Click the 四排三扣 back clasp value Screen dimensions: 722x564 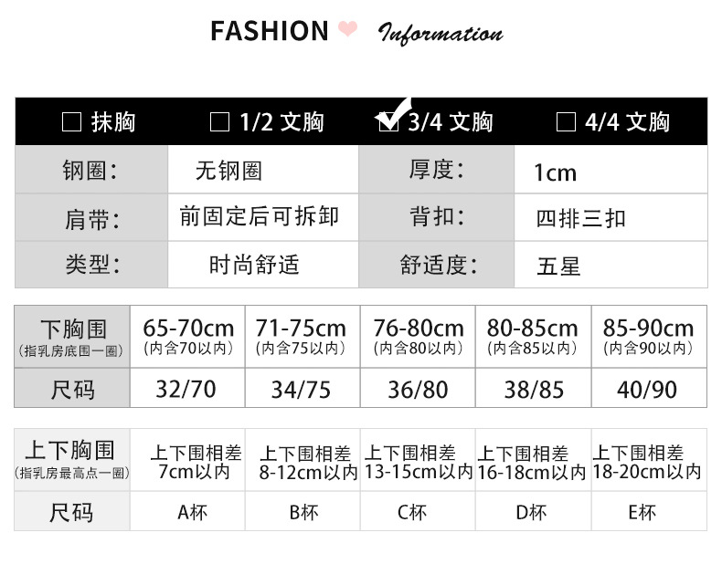[x=581, y=219]
